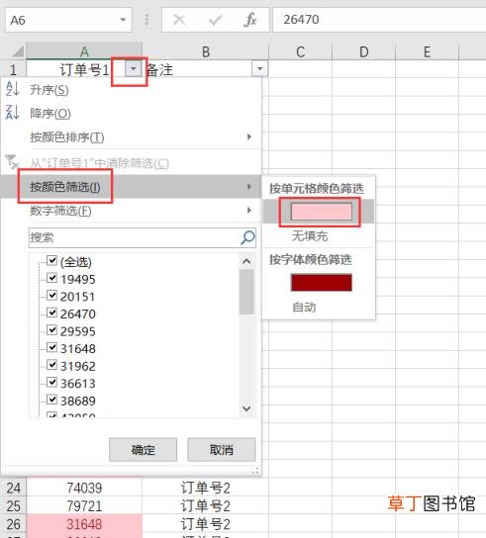Select column C header
The width and height of the screenshot is (486, 538).
pyautogui.click(x=300, y=51)
